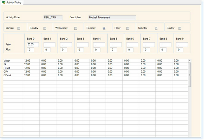Click Visitor Band 6 price 0.00
Viewport: 204px width, 140px height.
(x=126, y=61)
